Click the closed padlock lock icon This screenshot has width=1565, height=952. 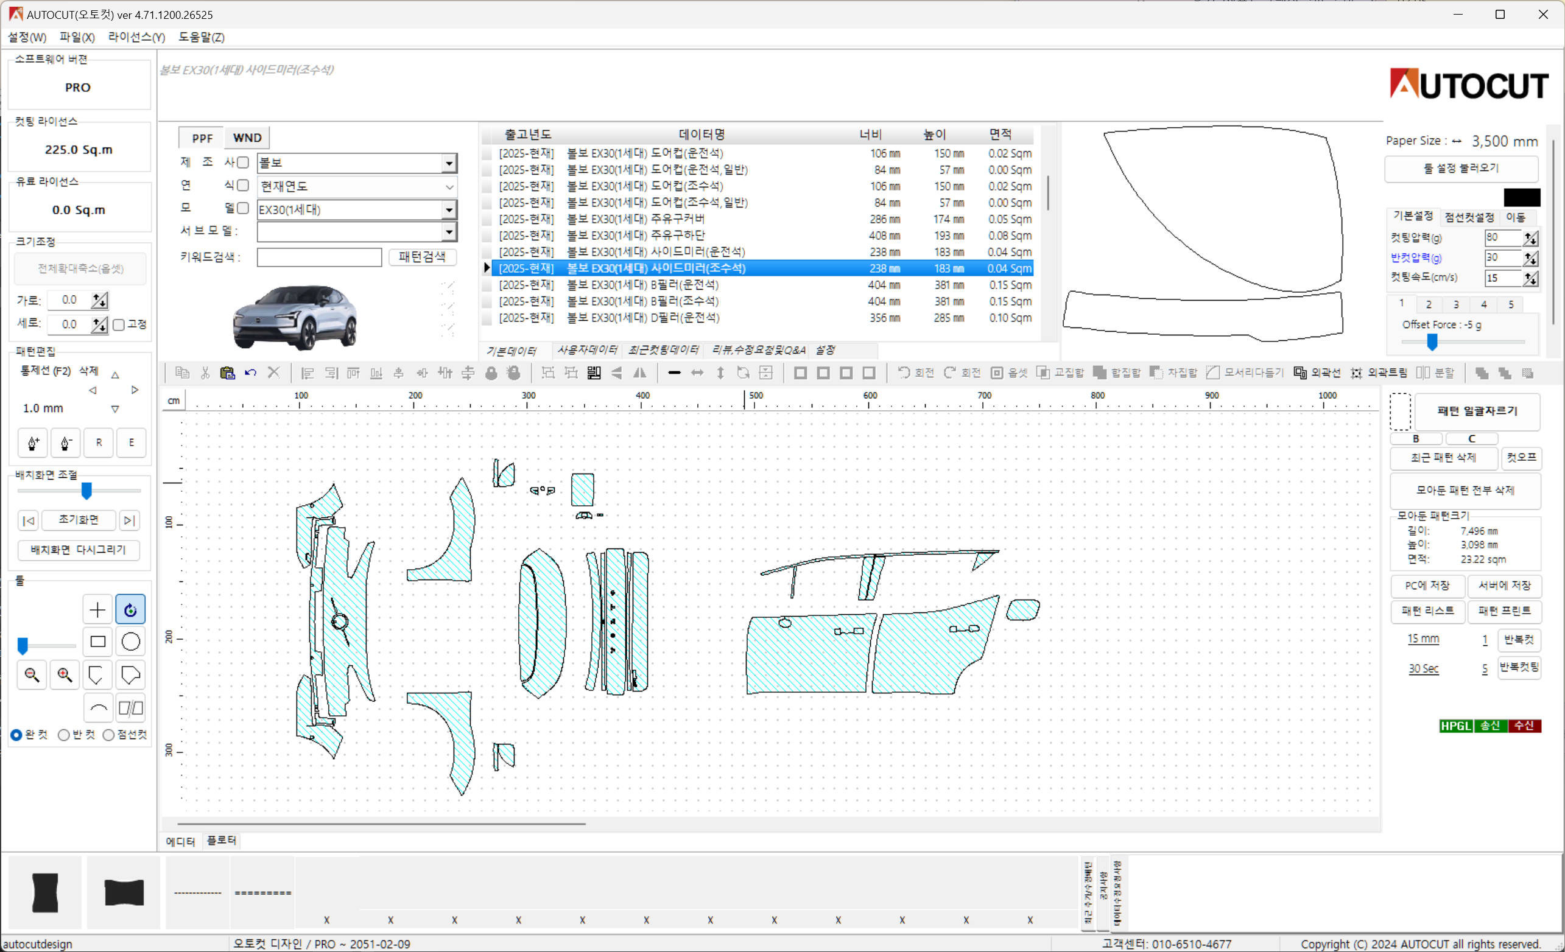[x=491, y=373]
